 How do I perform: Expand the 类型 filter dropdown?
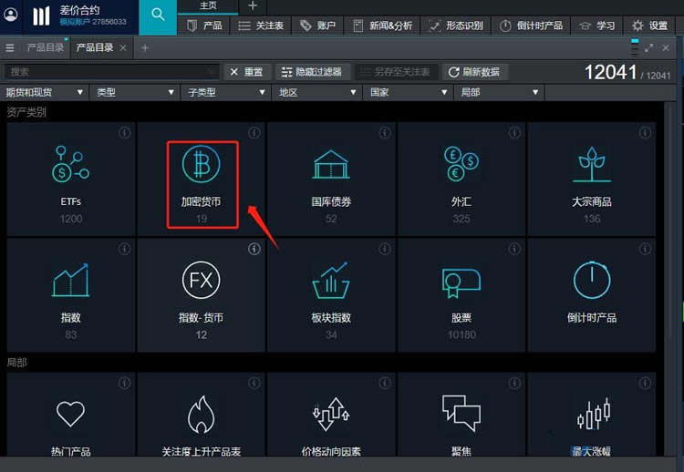click(135, 92)
